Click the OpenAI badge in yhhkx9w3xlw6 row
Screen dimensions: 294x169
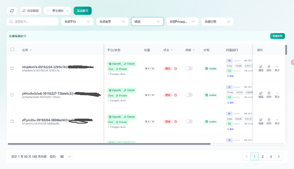[115, 90]
